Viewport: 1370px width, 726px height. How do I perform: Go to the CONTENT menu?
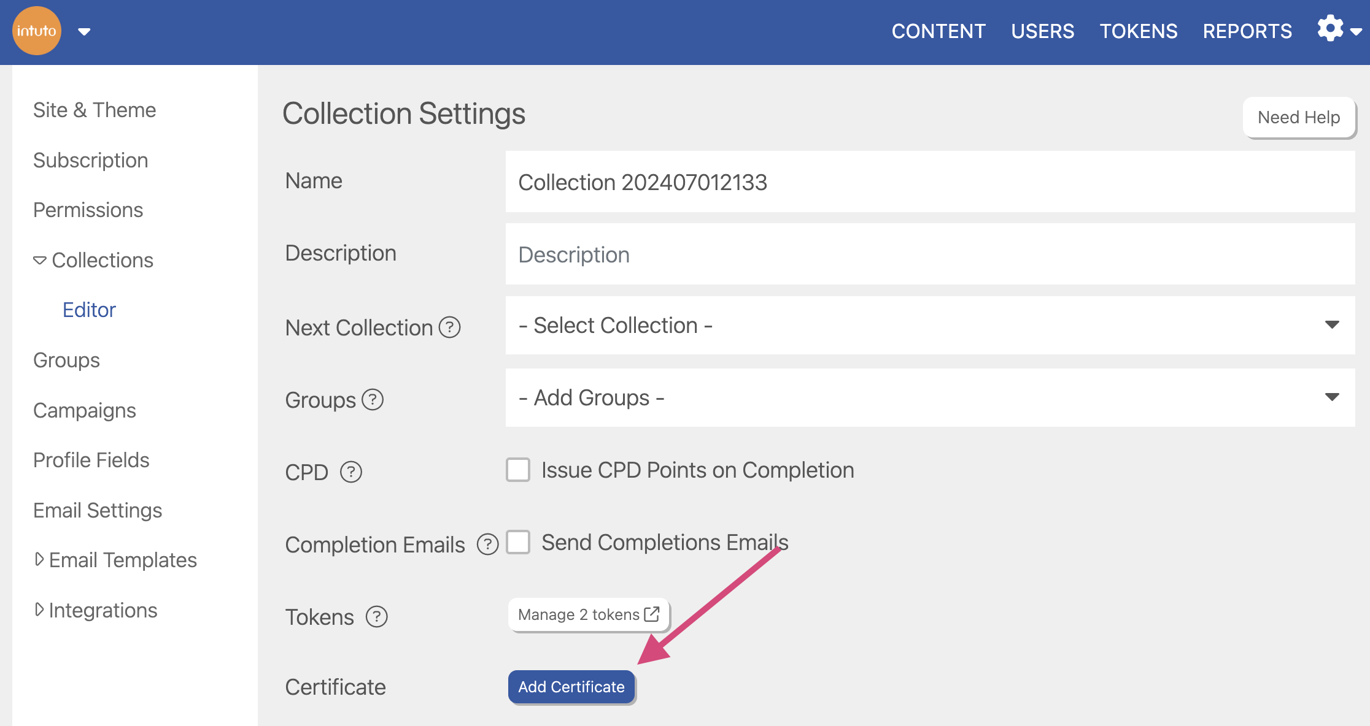938,31
